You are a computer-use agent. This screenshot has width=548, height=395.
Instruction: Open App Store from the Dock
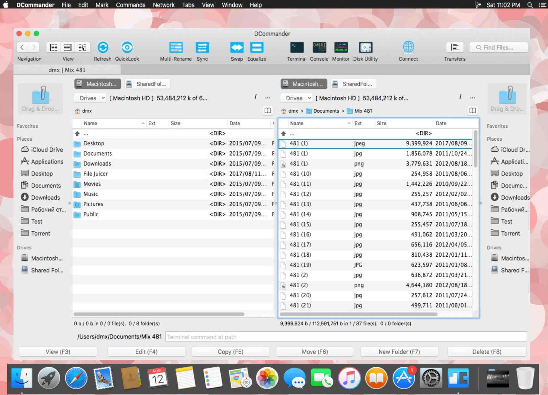pyautogui.click(x=404, y=378)
